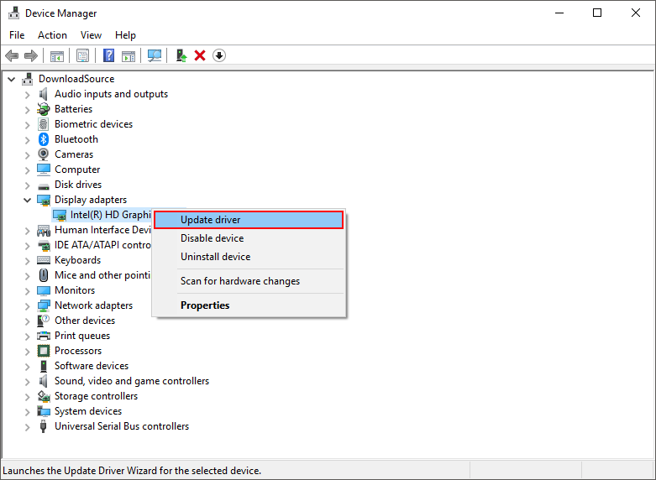Viewport: 656px width, 480px height.
Task: Click the Show/Hide Console Tree icon
Action: point(57,55)
